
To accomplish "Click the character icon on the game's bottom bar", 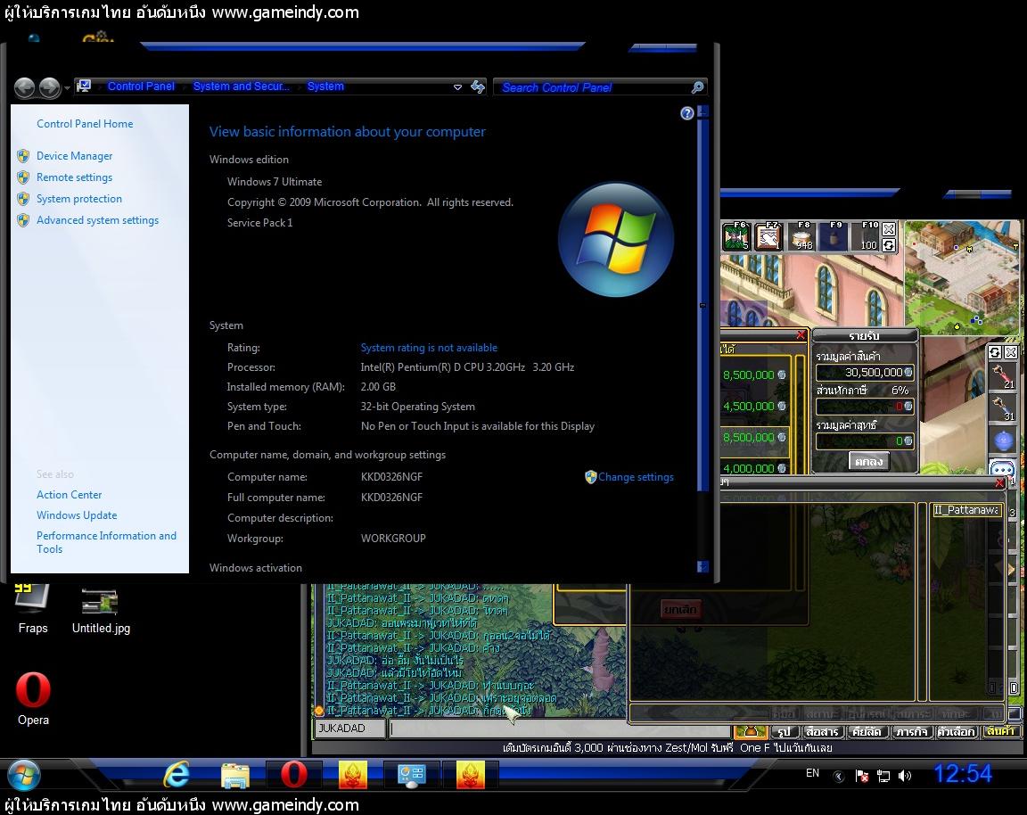I will (751, 731).
